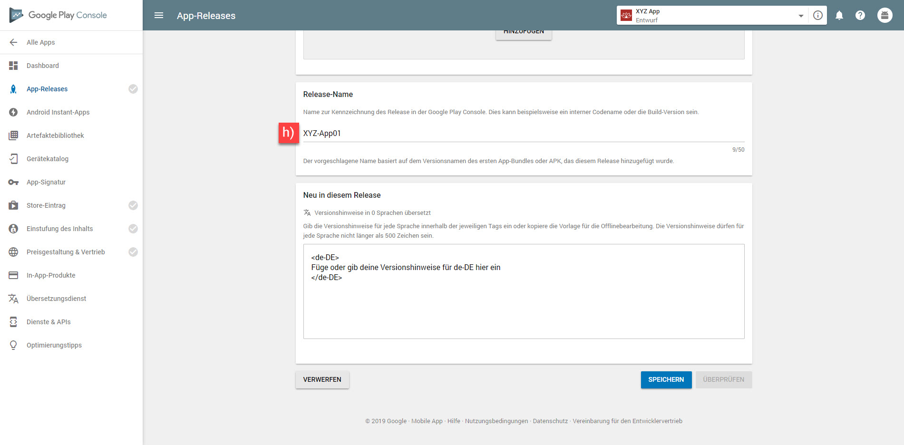Viewport: 904px width, 445px height.
Task: Click checkmark next to Preisgestaltung & Vertrieb
Action: 133,252
